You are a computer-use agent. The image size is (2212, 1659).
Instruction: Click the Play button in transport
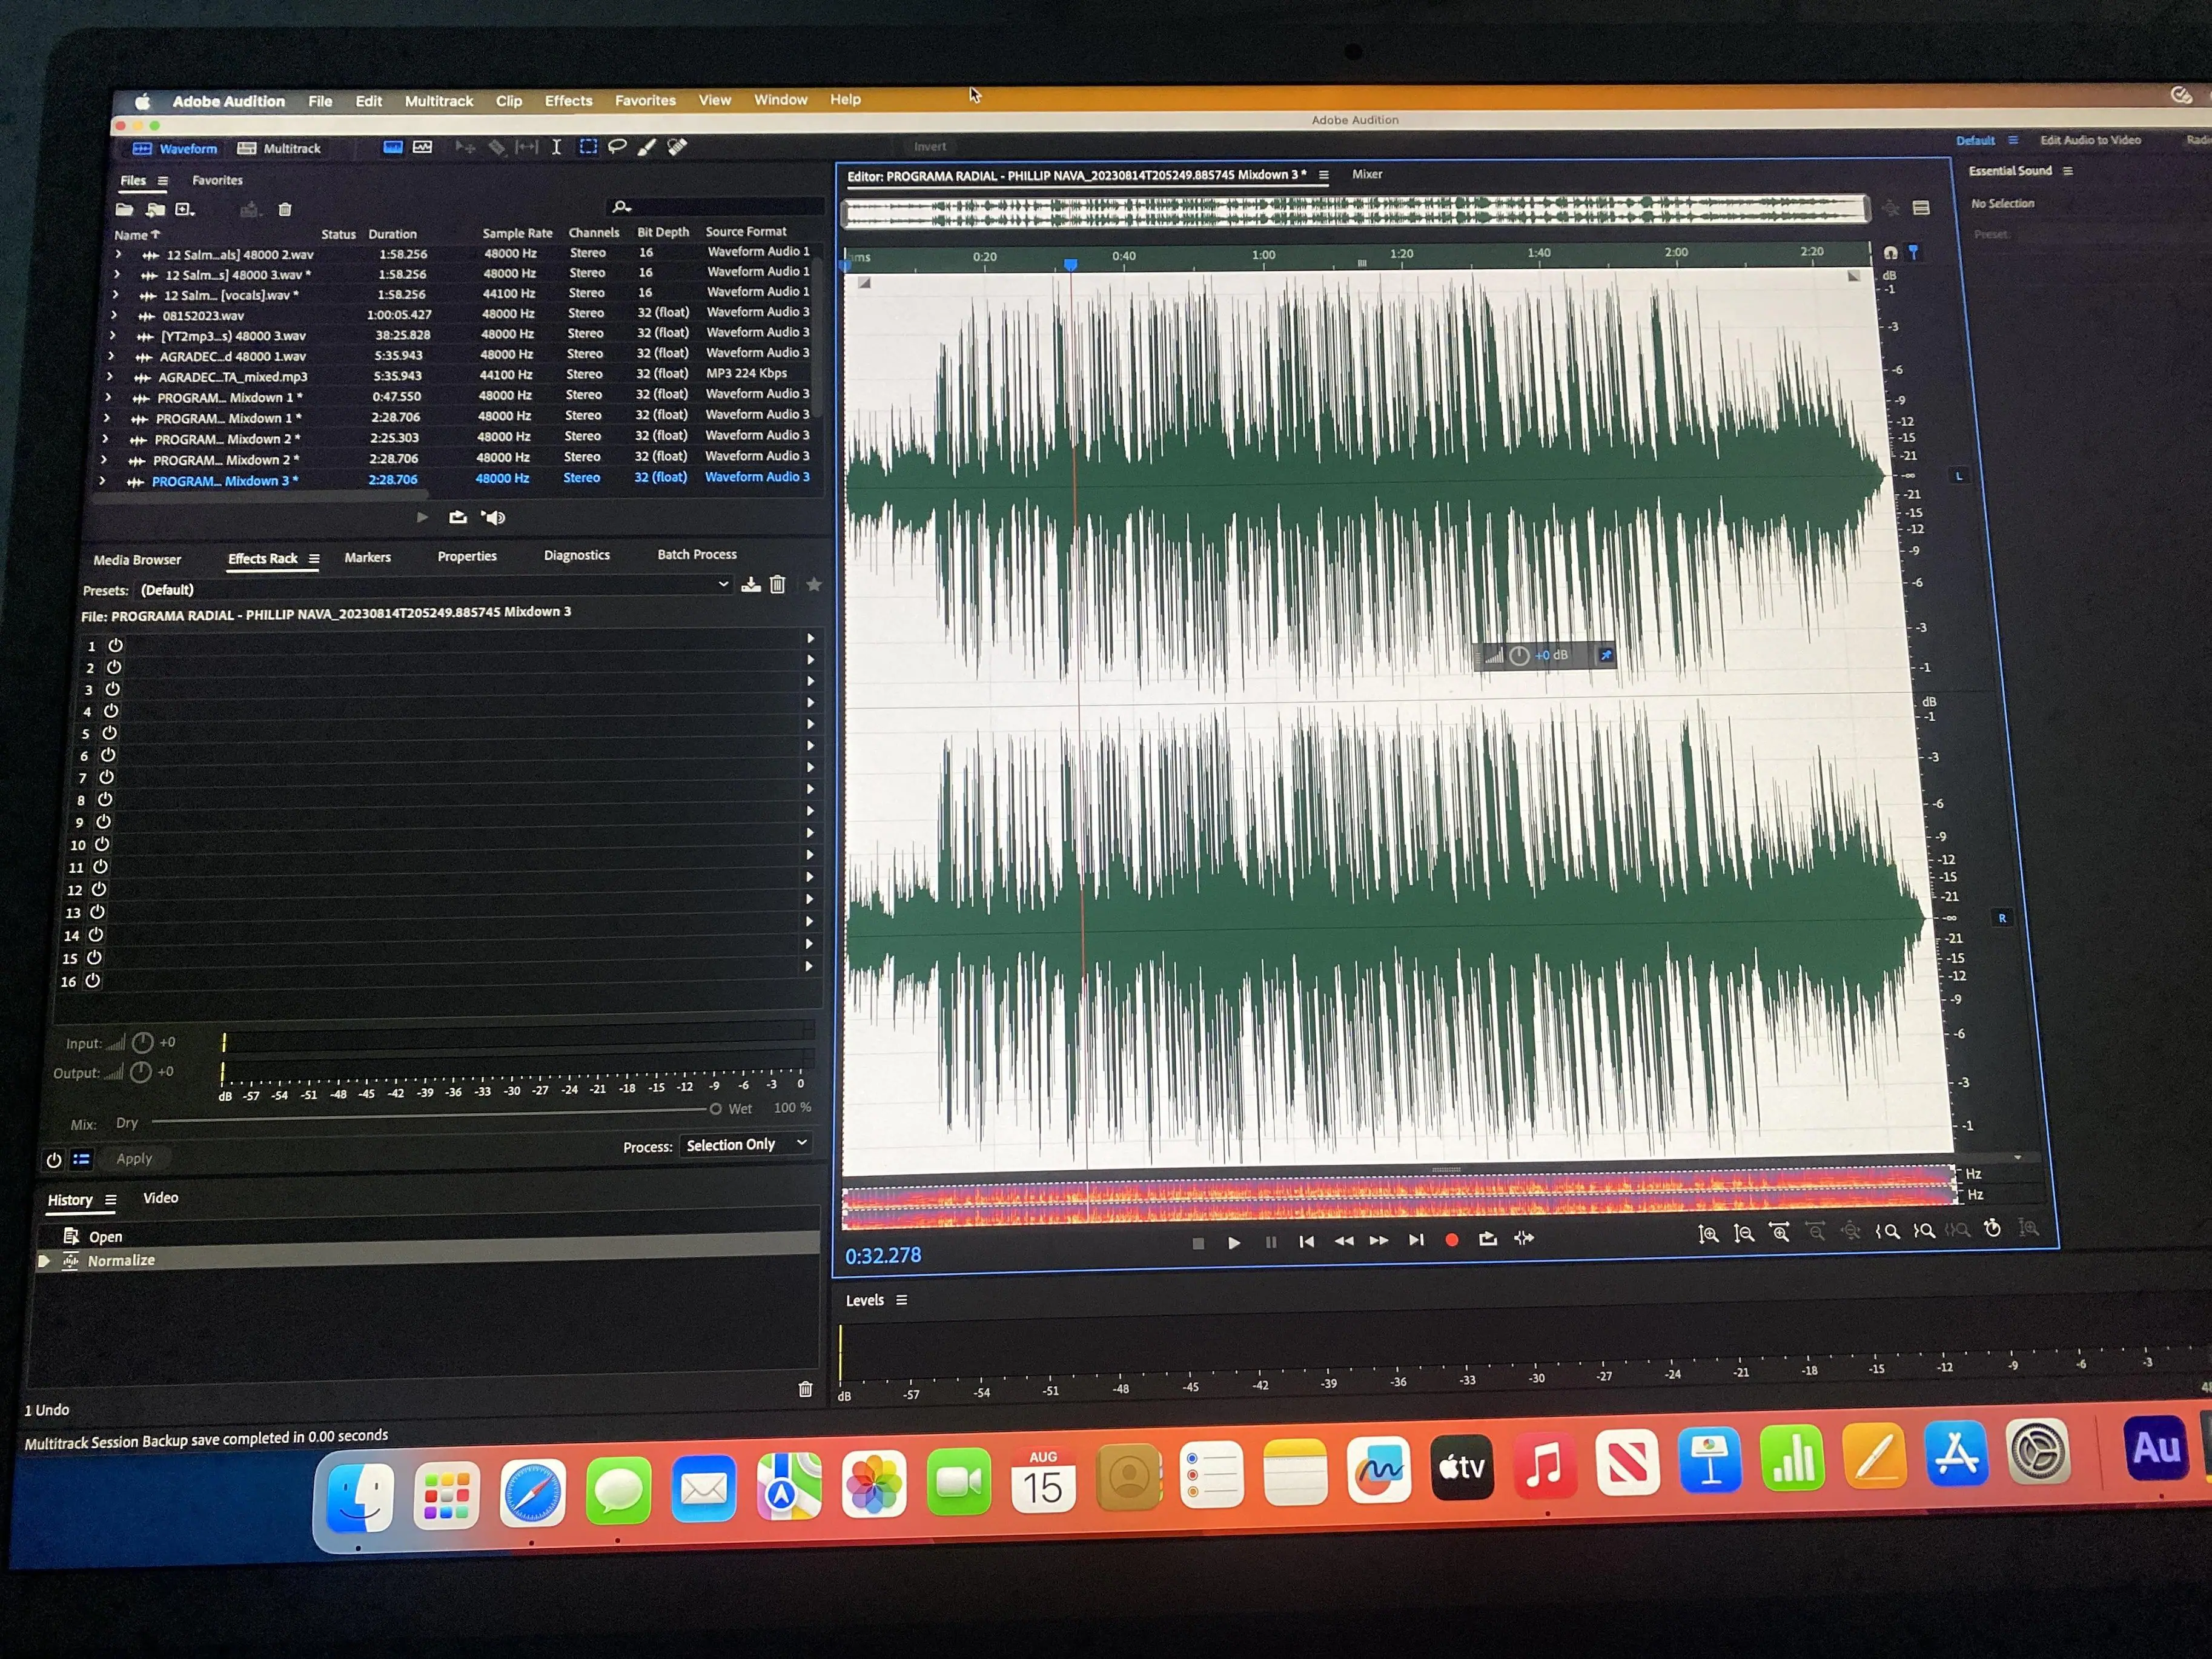pyautogui.click(x=1234, y=1242)
